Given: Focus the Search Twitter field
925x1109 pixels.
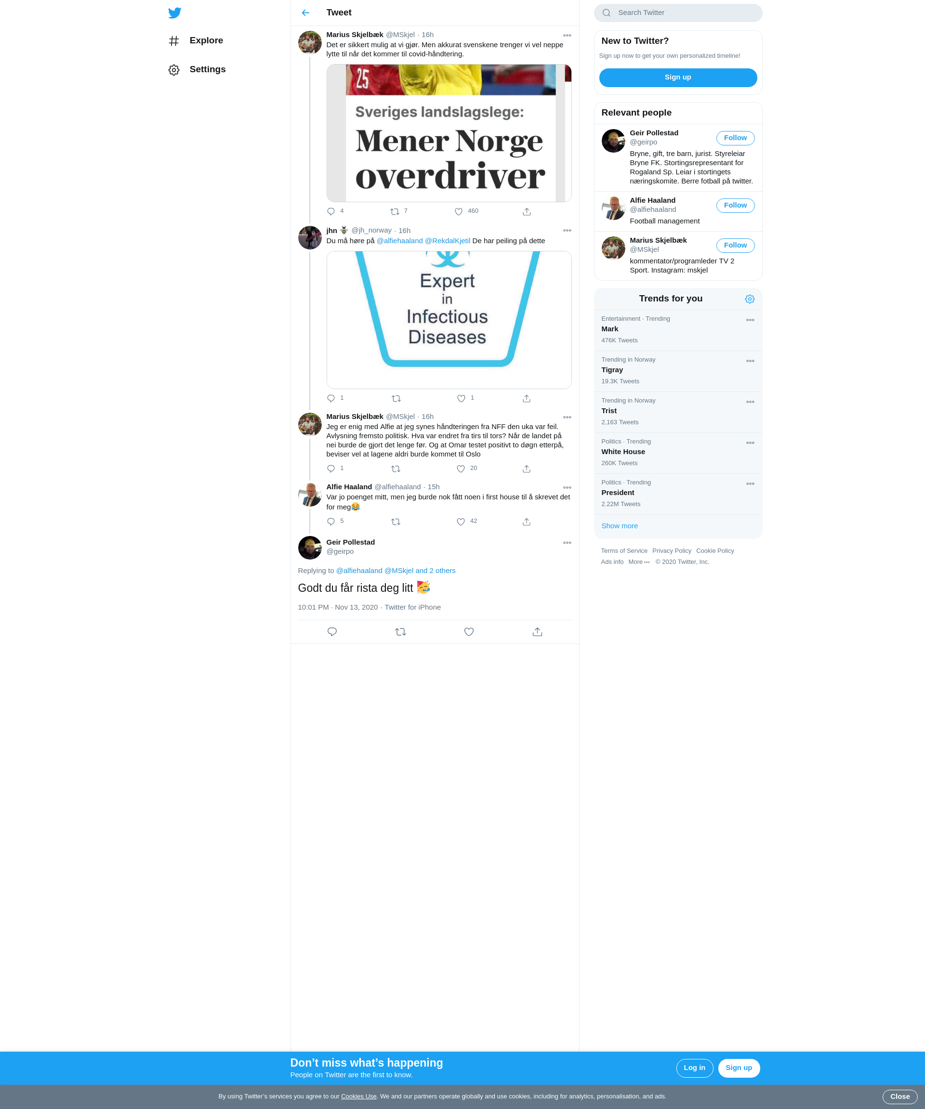Looking at the screenshot, I should point(678,13).
